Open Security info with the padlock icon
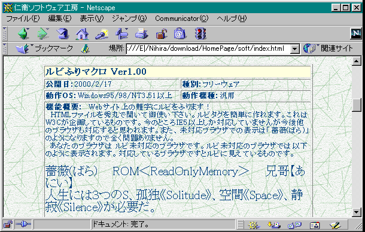The width and height of the screenshot is (365, 232). pos(162,33)
